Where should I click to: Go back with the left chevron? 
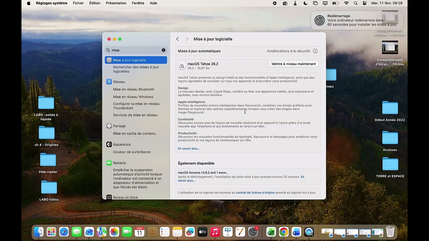click(x=177, y=39)
